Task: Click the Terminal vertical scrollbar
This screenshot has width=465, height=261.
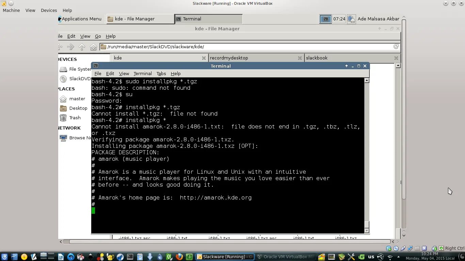Action: tap(367, 156)
